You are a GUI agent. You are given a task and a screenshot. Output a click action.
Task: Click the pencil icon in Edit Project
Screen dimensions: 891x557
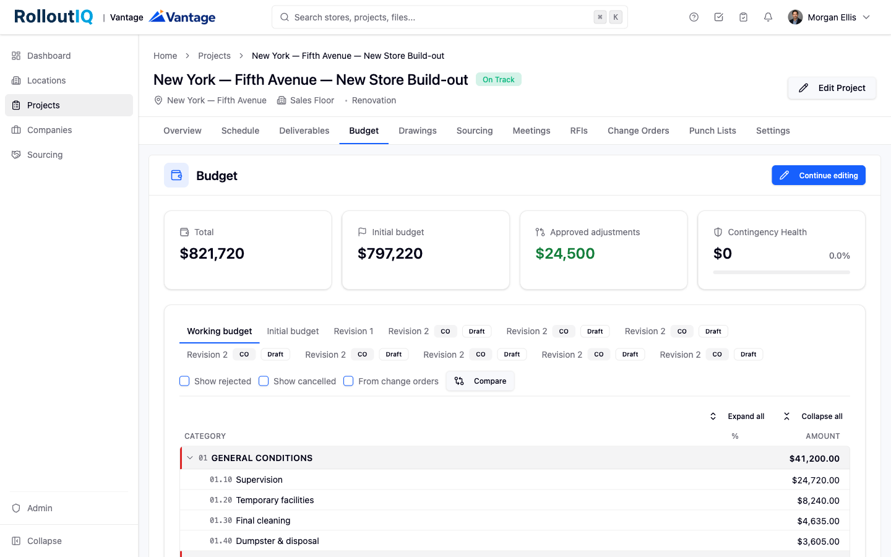(x=803, y=88)
